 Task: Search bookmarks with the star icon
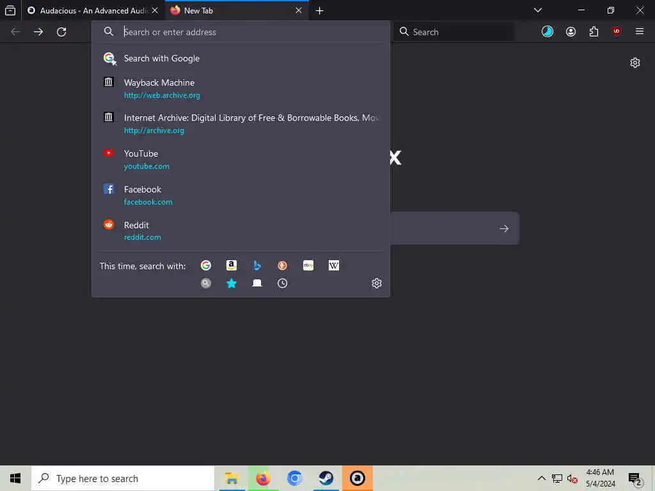(x=232, y=283)
